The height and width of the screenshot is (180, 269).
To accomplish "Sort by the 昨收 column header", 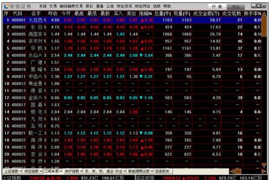I will pos(53,13).
